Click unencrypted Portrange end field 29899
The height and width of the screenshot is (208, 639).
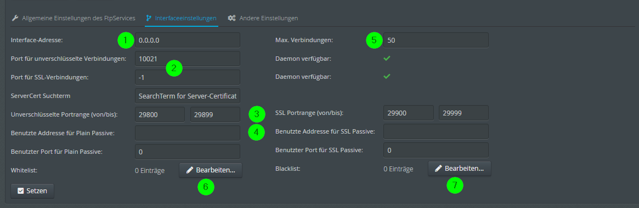coord(215,115)
